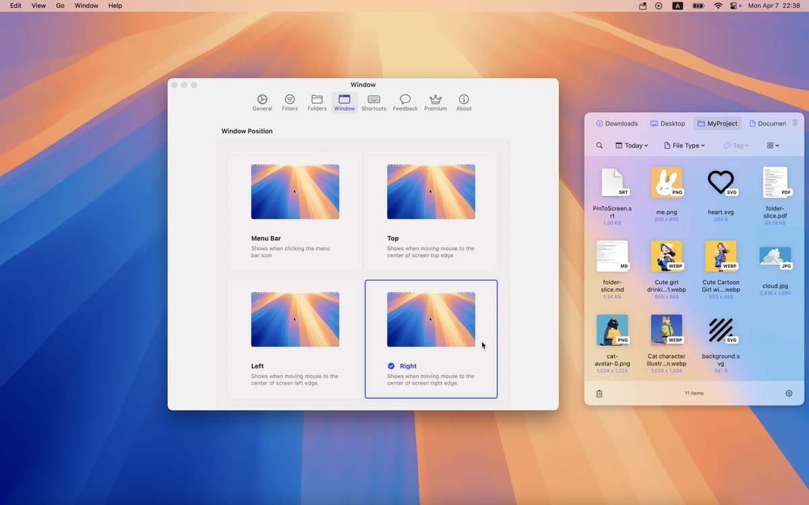Open the View menu
This screenshot has width=809, height=505.
(39, 5)
